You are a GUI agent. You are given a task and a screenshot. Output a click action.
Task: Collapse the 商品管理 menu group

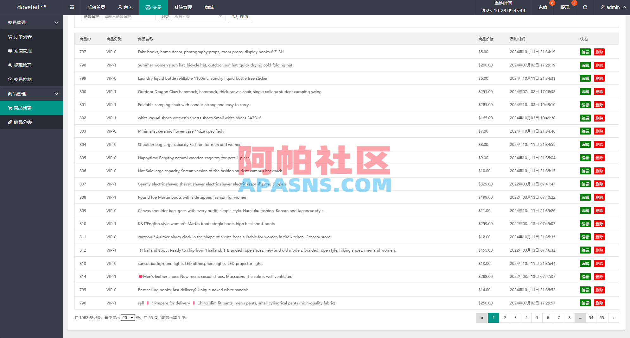32,94
